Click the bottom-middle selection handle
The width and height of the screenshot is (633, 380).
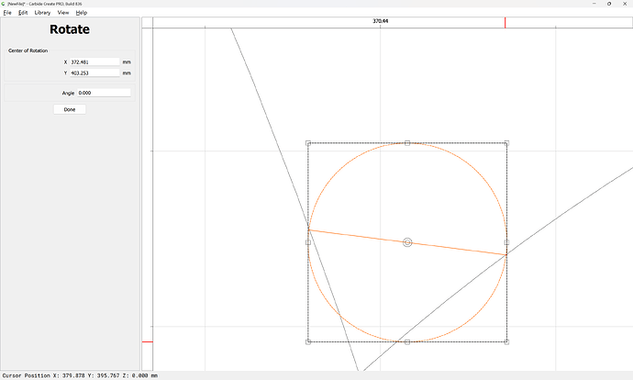coord(407,341)
